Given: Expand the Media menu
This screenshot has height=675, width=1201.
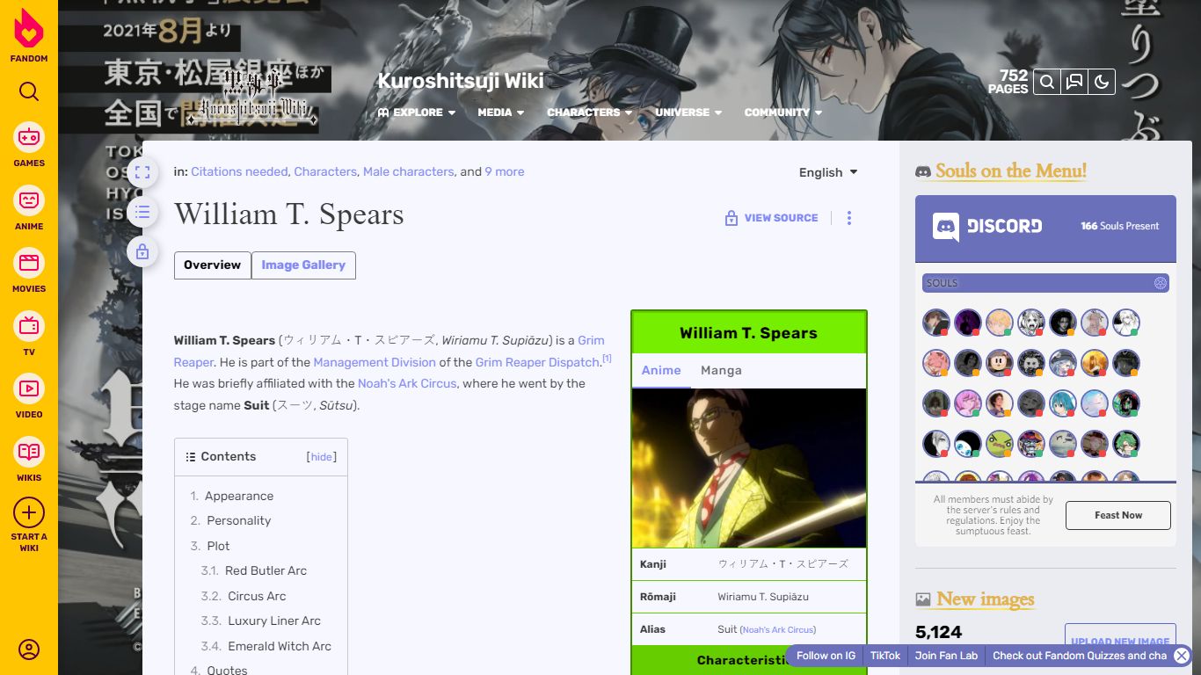Looking at the screenshot, I should (x=500, y=112).
